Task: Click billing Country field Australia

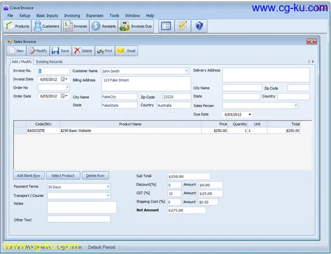Action: 174,105
